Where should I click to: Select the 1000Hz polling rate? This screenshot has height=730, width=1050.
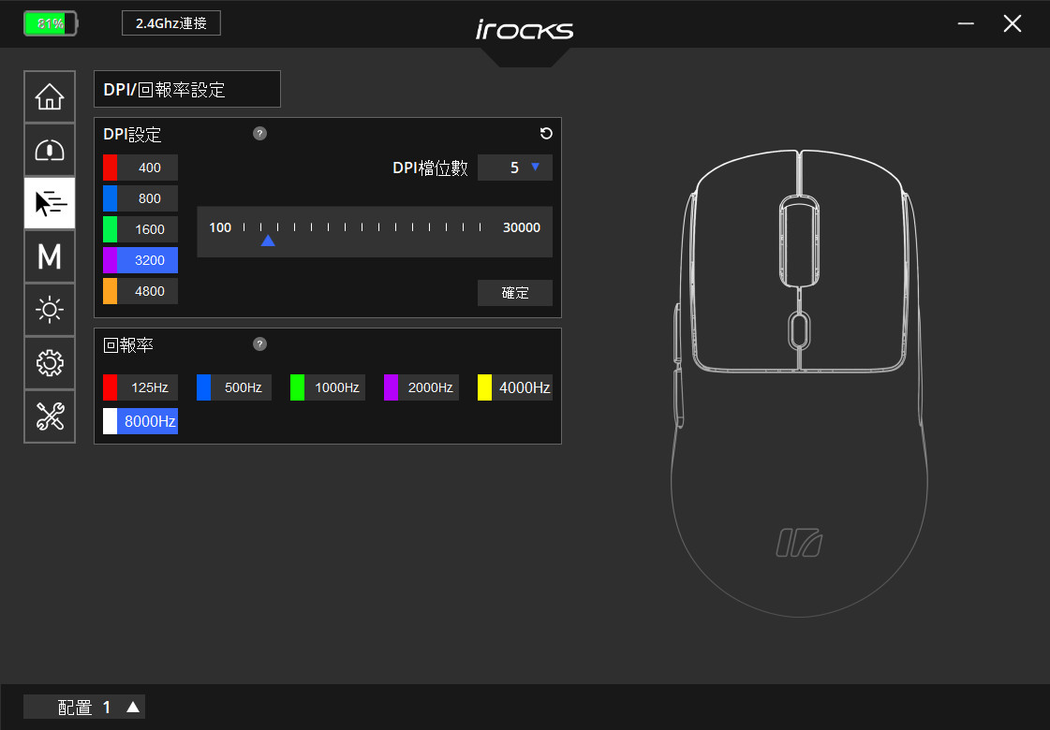pos(328,387)
